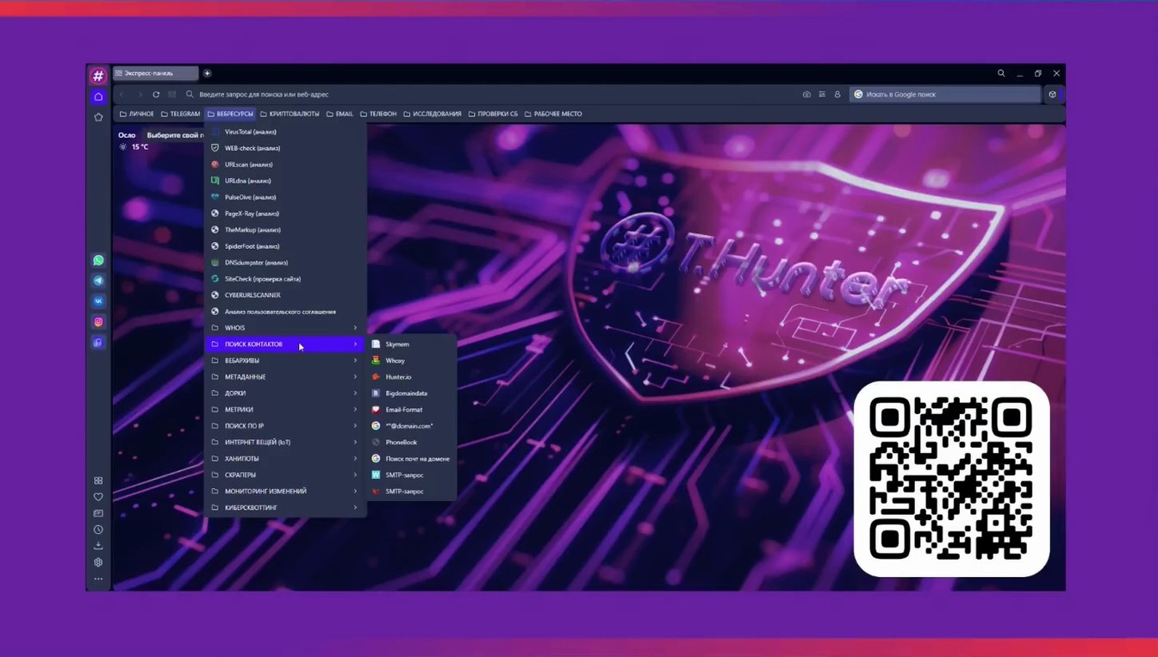
Task: Open the ТЕЛЕФОН bookmarks folder
Action: [378, 114]
